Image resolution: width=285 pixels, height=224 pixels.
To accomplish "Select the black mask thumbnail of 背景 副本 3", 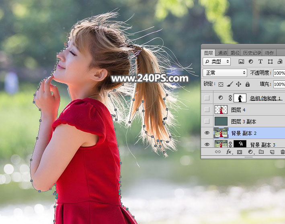I will [x=240, y=144].
